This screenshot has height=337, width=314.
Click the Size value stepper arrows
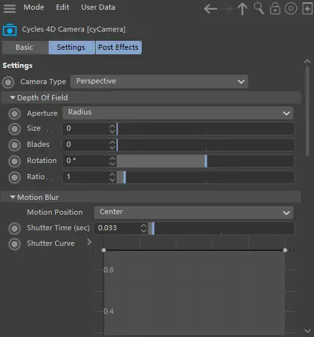(112, 129)
